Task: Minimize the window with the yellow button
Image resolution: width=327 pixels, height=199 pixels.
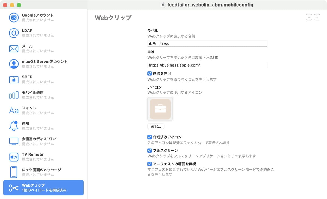Action: click(x=12, y=5)
